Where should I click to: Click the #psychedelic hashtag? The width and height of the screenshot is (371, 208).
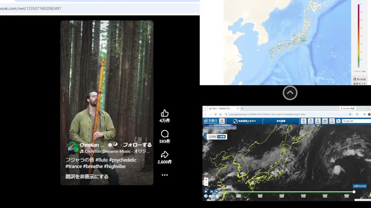coord(123,160)
